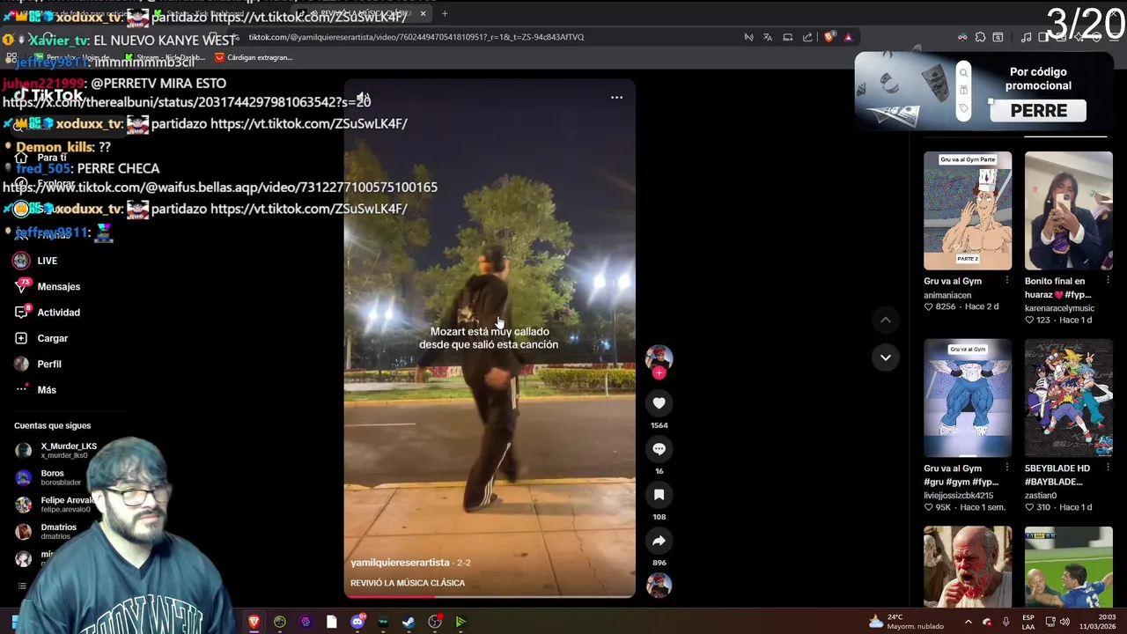1127x634 pixels.
Task: Follow the creator with the red plus badge
Action: click(x=659, y=373)
